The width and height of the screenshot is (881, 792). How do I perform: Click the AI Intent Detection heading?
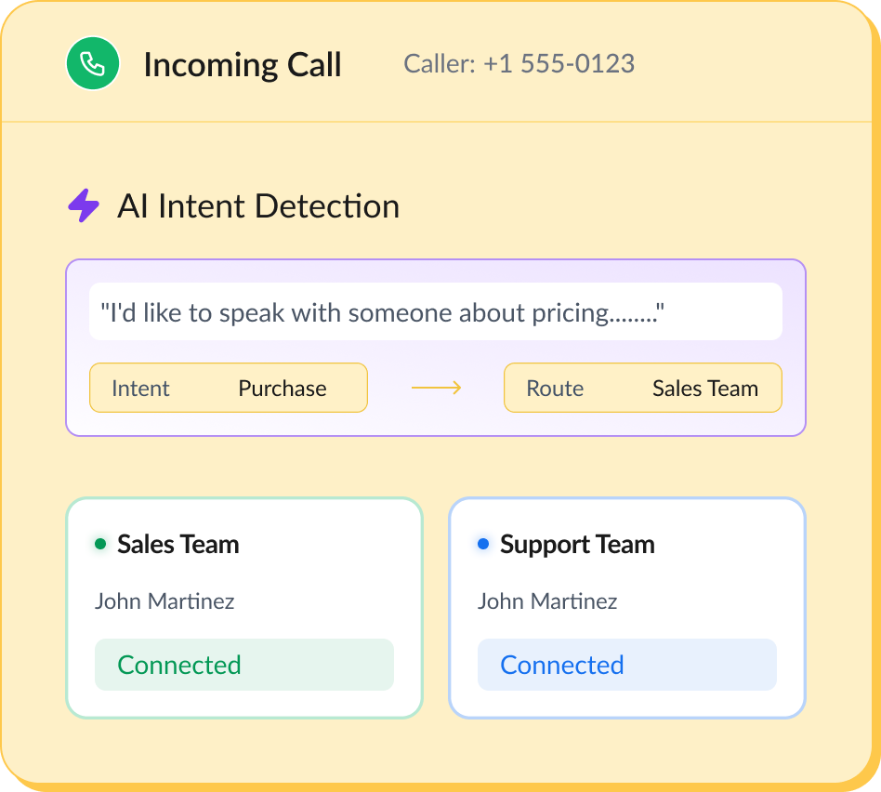tap(258, 206)
